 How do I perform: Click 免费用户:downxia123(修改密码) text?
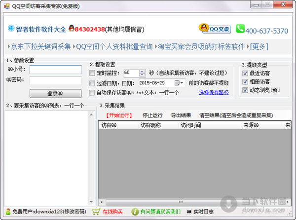[x=49, y=212]
